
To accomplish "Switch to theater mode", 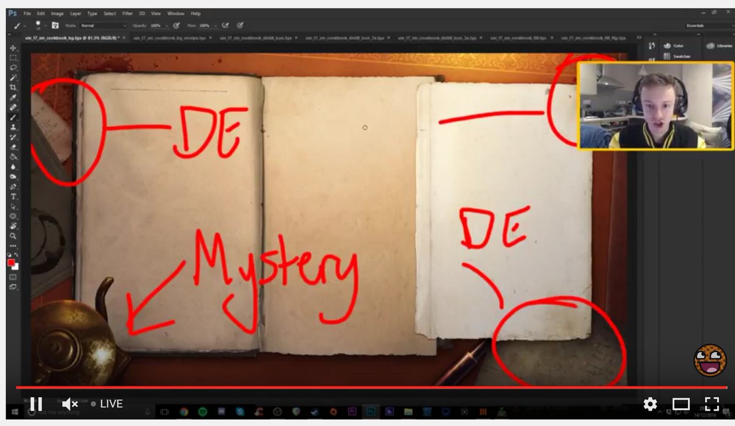I will pos(680,404).
